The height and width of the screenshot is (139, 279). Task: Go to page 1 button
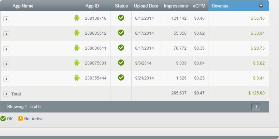256,107
